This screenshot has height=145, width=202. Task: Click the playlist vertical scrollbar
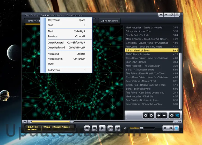(180, 81)
